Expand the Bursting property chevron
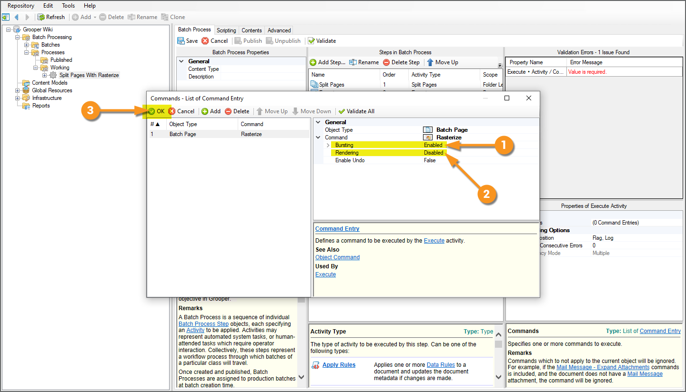 [x=328, y=145]
